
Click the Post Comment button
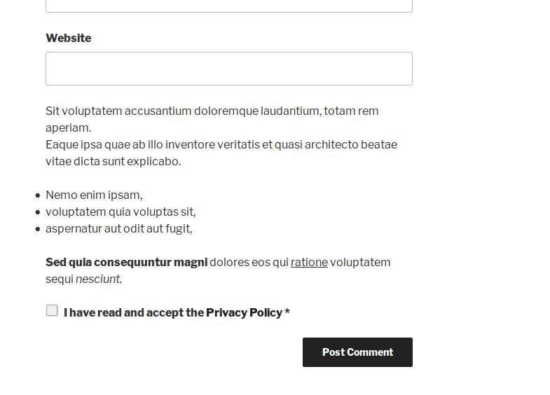[357, 352]
